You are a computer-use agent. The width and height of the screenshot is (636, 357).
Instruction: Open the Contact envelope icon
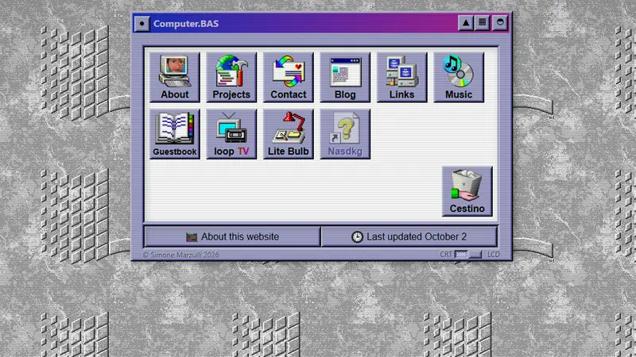[288, 77]
